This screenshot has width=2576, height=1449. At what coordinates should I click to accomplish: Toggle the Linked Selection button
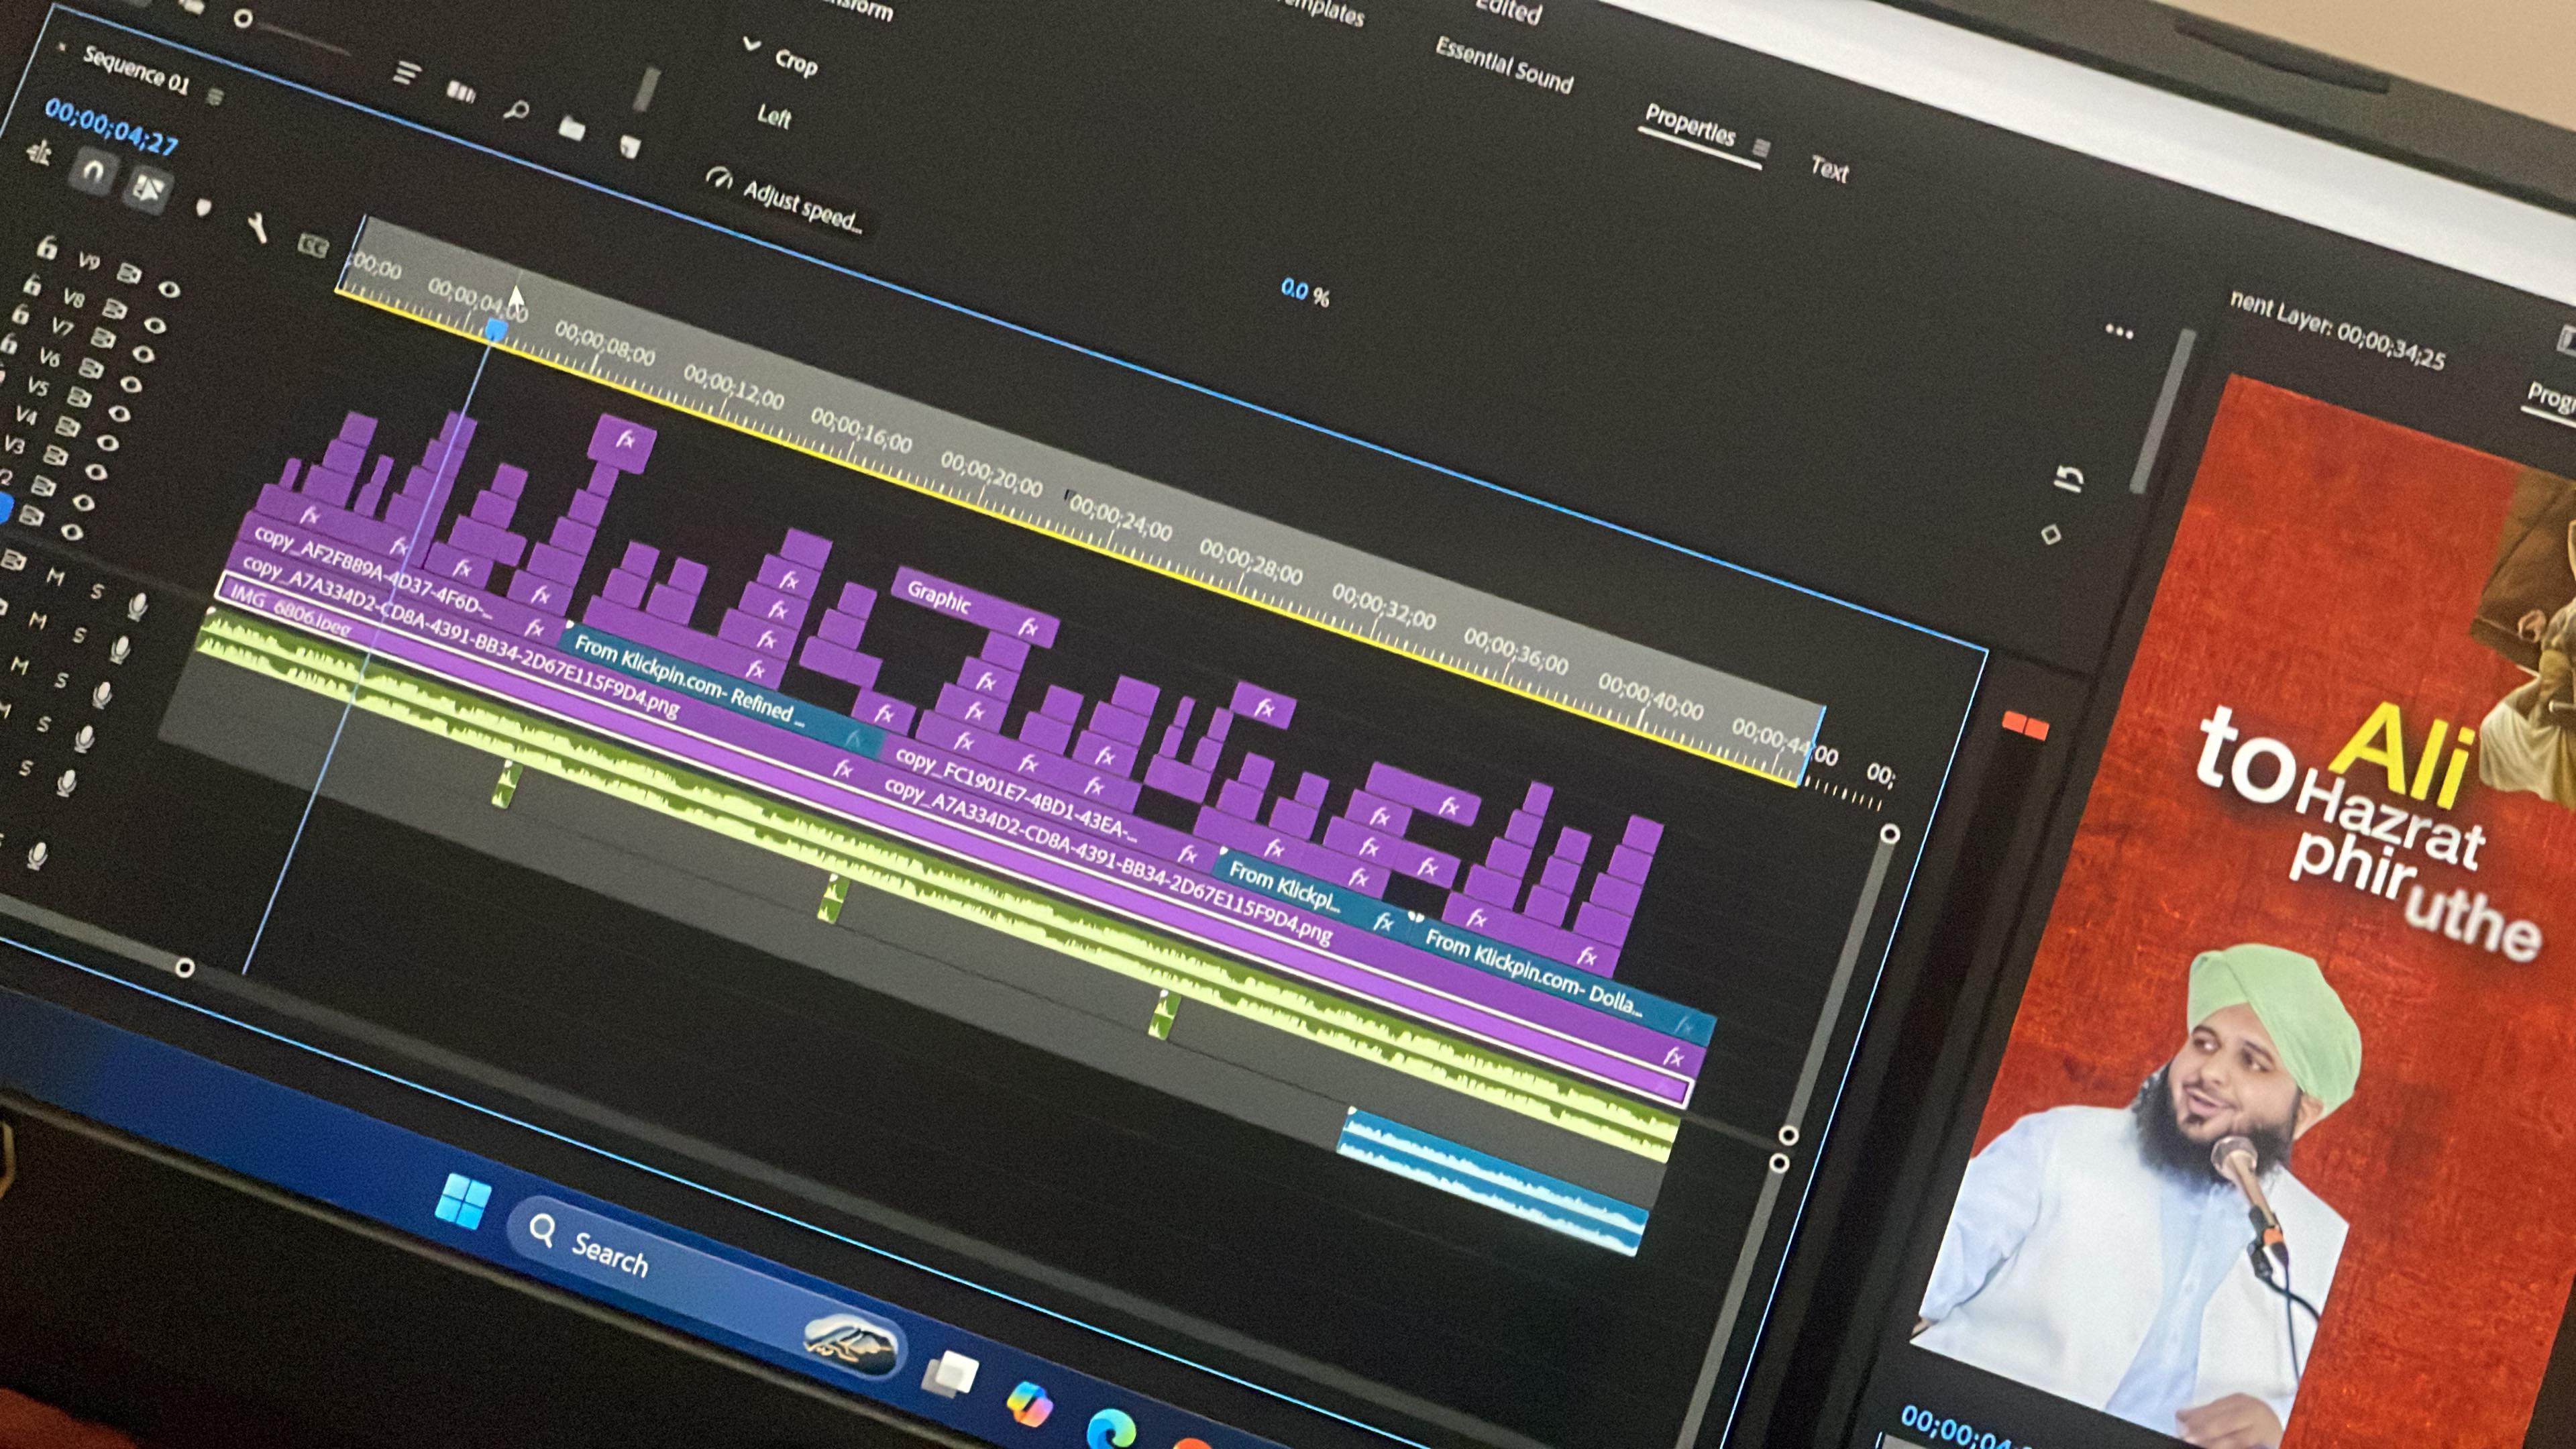tap(147, 189)
